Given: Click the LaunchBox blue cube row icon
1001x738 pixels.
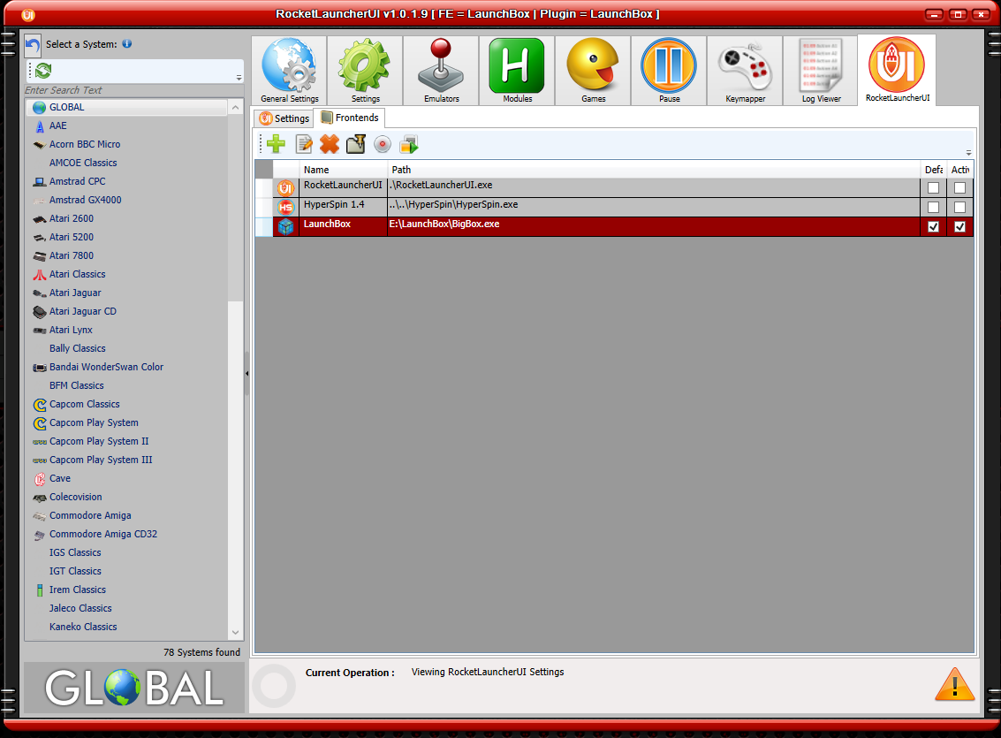Looking at the screenshot, I should point(285,226).
